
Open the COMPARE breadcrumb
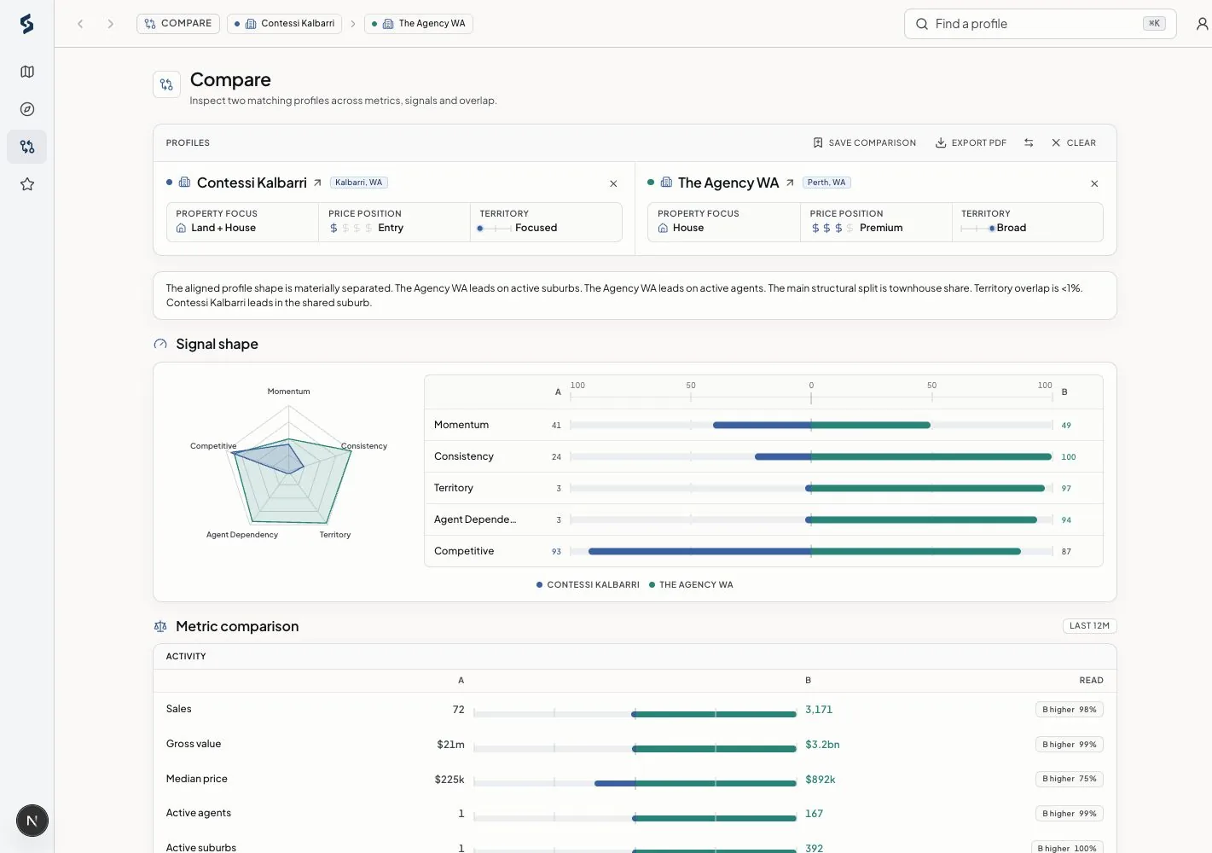click(178, 24)
